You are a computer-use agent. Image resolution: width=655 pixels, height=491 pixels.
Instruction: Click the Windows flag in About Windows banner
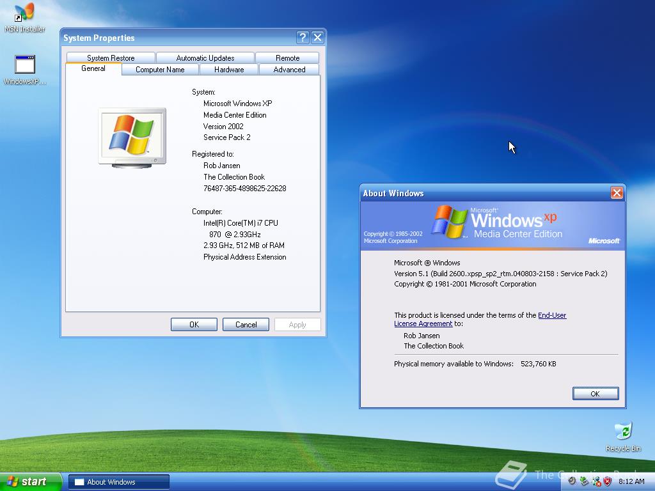(x=449, y=222)
